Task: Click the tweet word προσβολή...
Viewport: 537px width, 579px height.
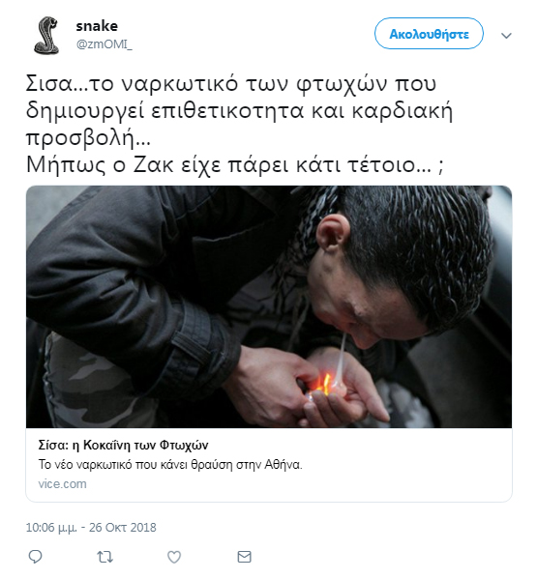Action: [x=80, y=138]
